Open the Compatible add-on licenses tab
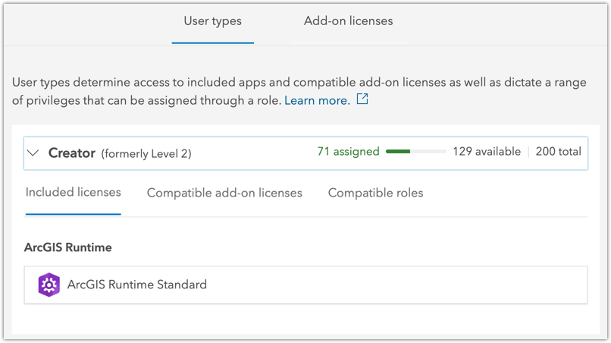 [x=224, y=193]
